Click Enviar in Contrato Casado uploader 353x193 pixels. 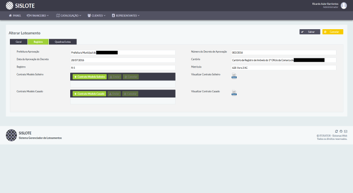[x=114, y=94]
